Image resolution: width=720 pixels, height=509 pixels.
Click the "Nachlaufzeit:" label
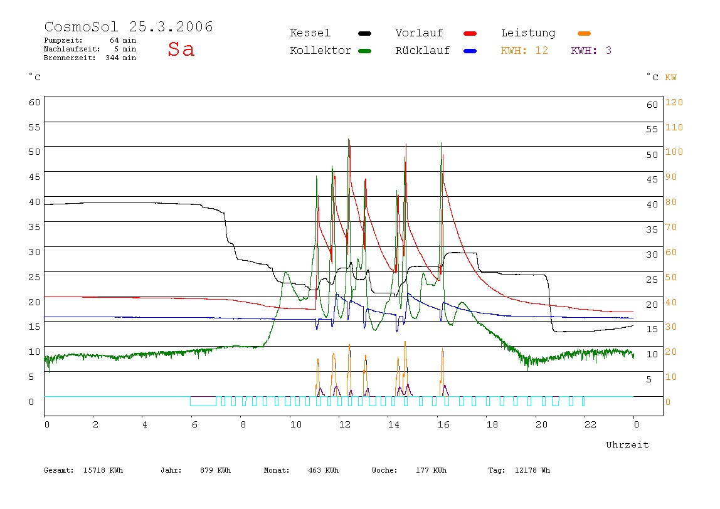click(x=72, y=49)
